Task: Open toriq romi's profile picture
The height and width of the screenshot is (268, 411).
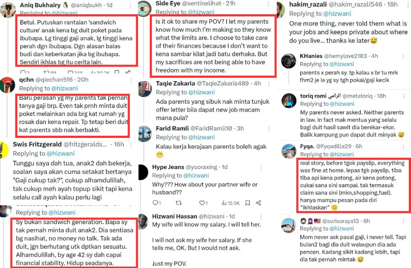Action: point(288,100)
